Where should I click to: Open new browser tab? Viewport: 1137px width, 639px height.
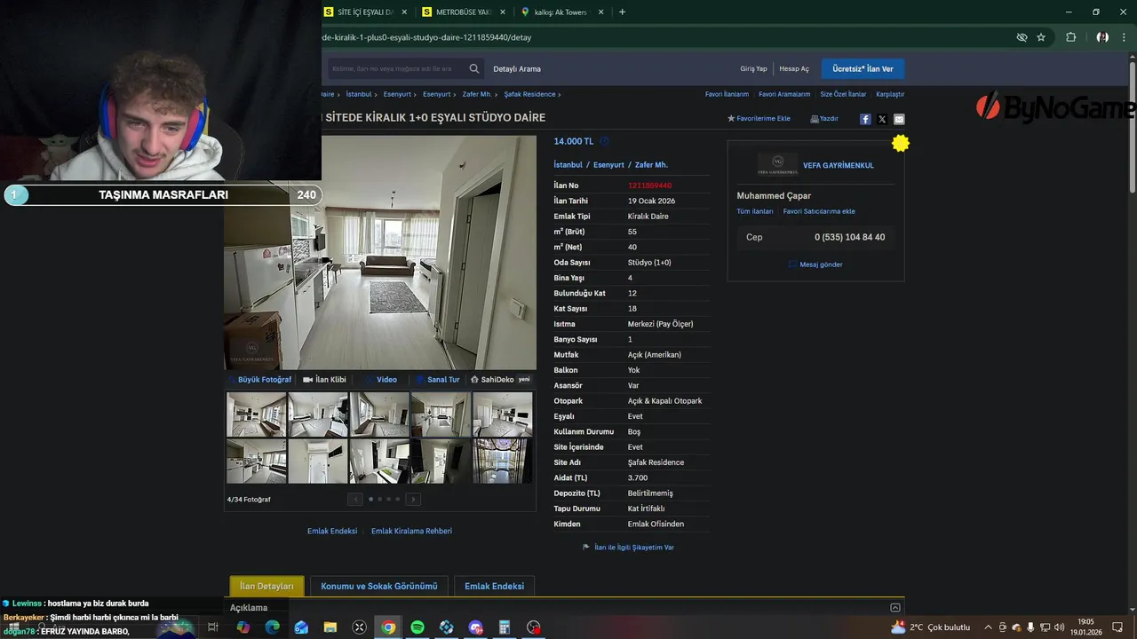click(622, 12)
